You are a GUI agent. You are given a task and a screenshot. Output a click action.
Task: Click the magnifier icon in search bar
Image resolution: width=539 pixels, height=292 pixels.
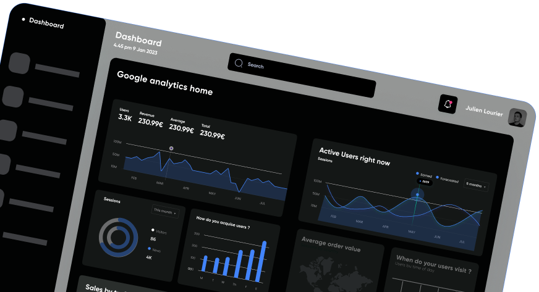click(239, 62)
